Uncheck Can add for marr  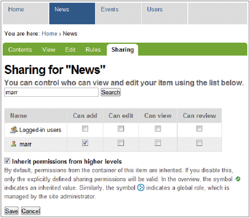(x=85, y=143)
